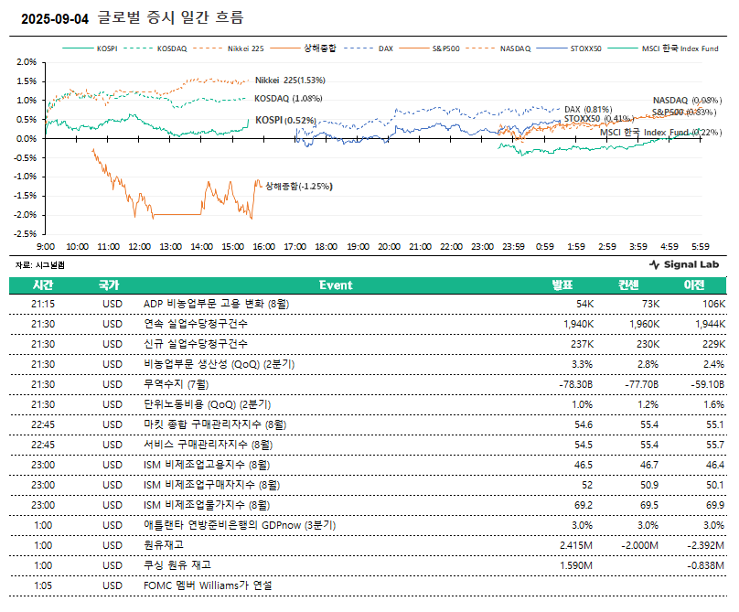Click the 상해종합(-1.25%) chart label

(x=299, y=187)
